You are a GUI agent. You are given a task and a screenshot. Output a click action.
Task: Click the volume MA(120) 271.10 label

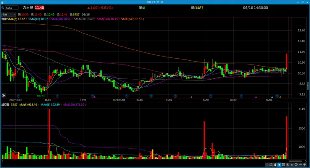pos(74,105)
